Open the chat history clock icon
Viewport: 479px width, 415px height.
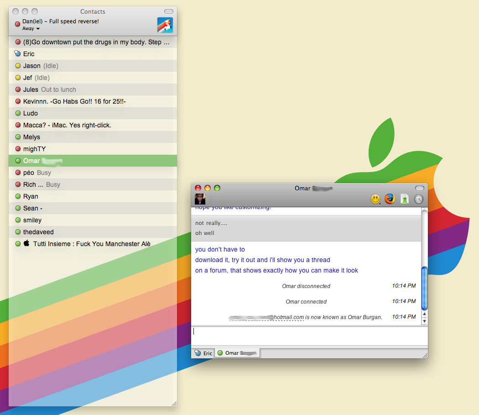[x=418, y=199]
